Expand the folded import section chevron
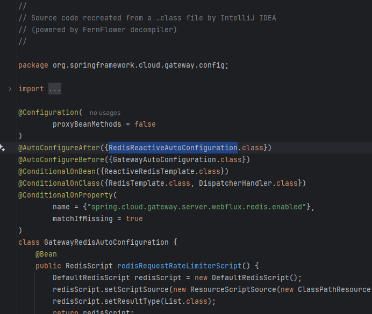Image resolution: width=372 pixels, height=314 pixels. tap(10, 89)
